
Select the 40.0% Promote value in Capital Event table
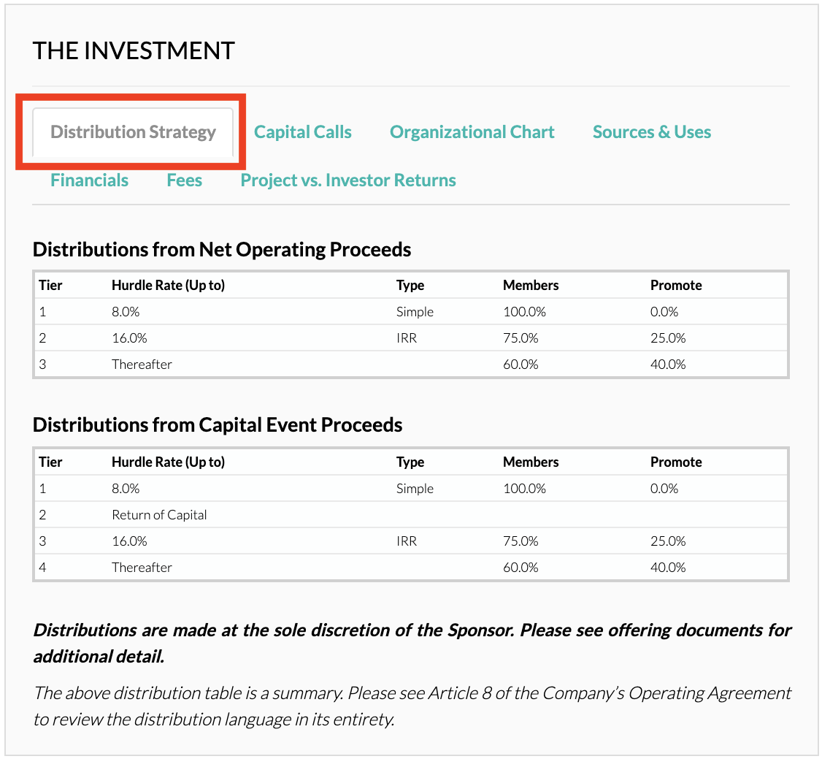[668, 568]
